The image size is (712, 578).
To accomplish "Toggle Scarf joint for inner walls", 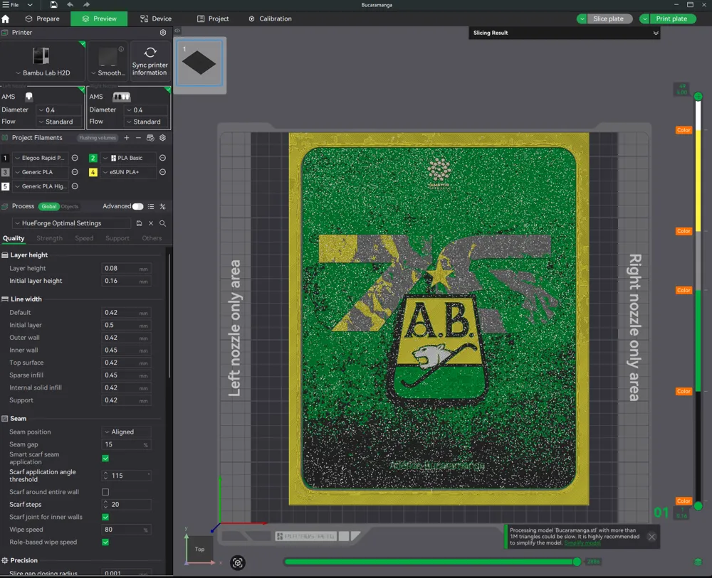I will [x=105, y=517].
